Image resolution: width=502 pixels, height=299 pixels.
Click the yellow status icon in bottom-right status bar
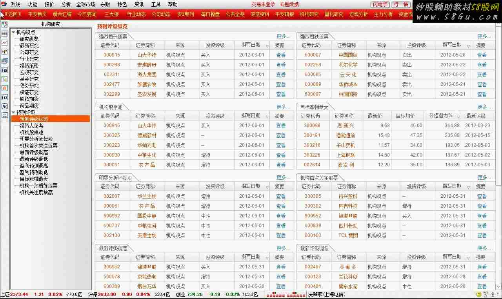pyautogui.click(x=478, y=294)
